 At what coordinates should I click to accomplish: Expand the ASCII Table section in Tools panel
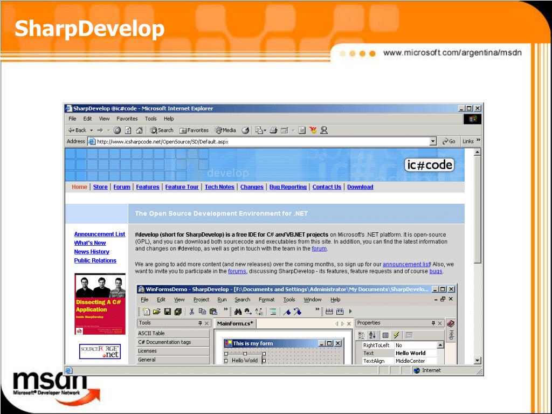coord(173,333)
